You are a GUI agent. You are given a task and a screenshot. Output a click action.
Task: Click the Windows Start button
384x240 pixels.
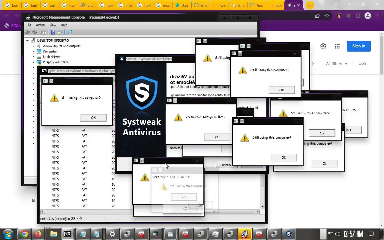(8, 234)
